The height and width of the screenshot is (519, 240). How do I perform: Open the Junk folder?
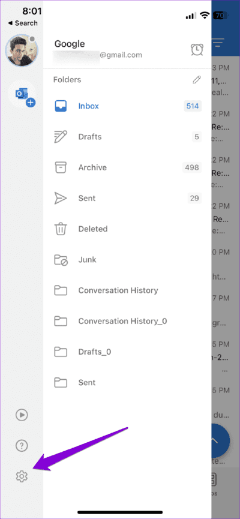tap(87, 260)
